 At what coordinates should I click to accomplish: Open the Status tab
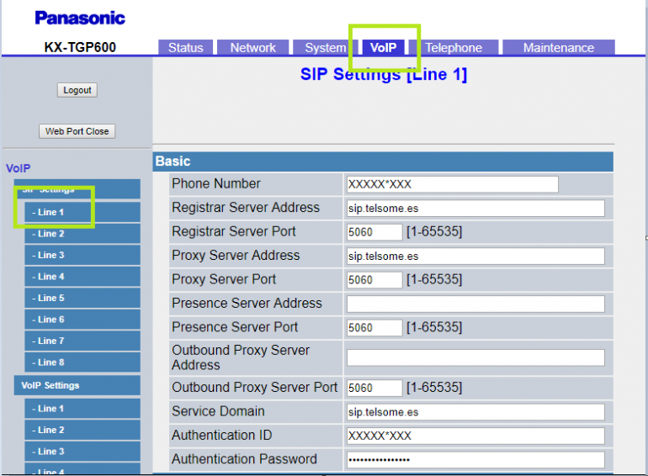pyautogui.click(x=185, y=47)
